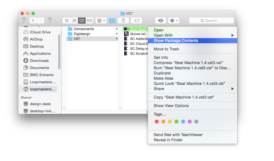Expand the VST folder arrow
This screenshot has height=161, width=274.
[x=117, y=39]
